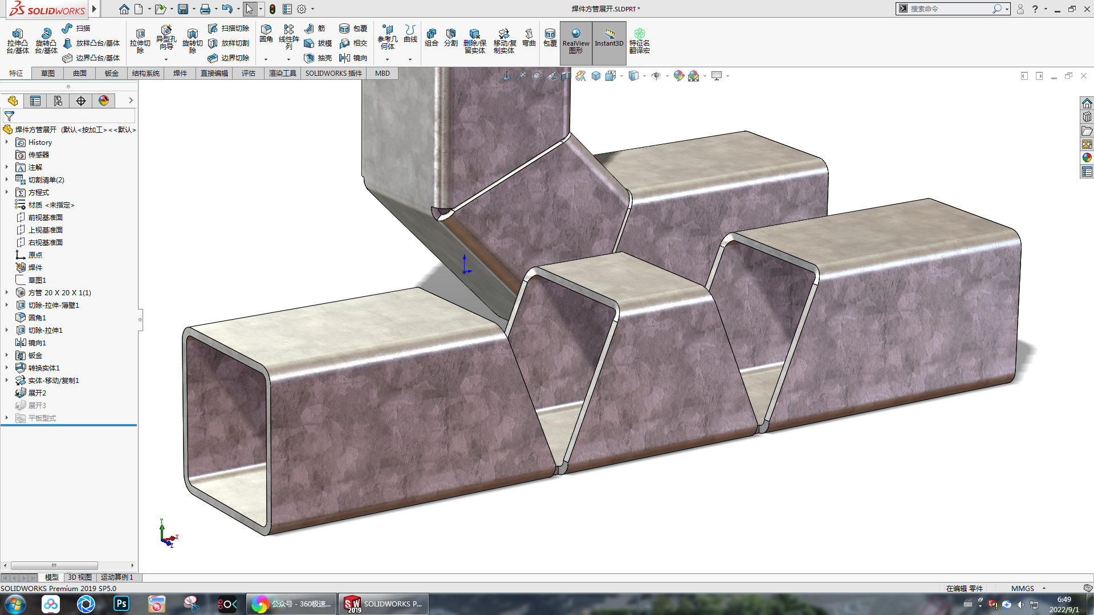1094x615 pixels.
Task: Select the Boundary Cut (边界切除) tool
Action: 229,58
